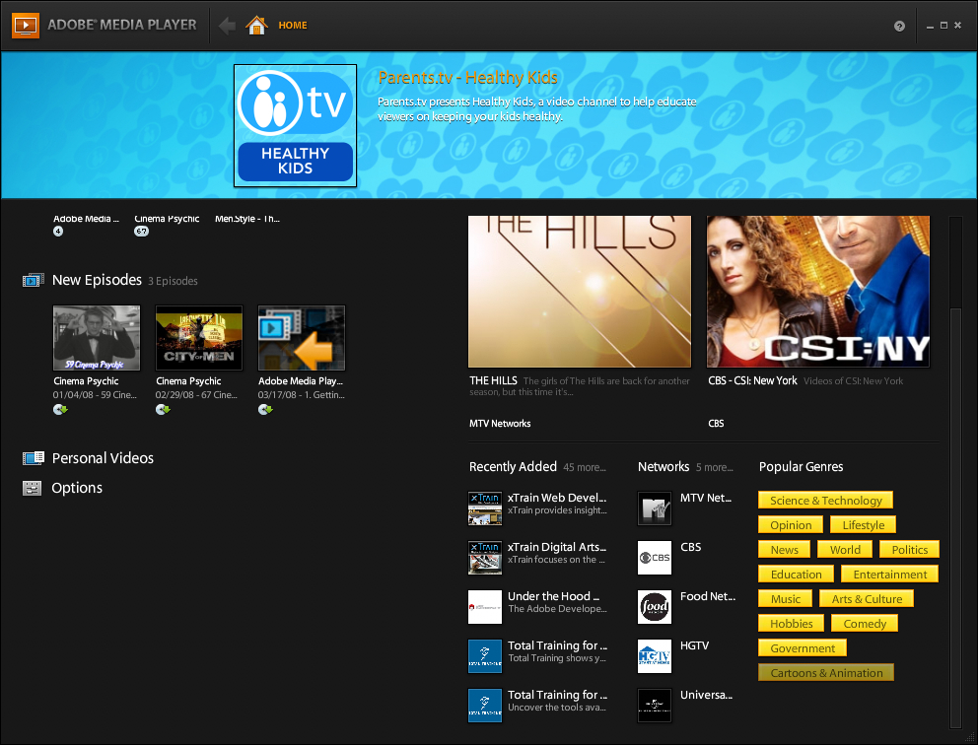Screen dimensions: 978x745
Task: Open the CBS link under CSI: New York
Action: coord(716,424)
